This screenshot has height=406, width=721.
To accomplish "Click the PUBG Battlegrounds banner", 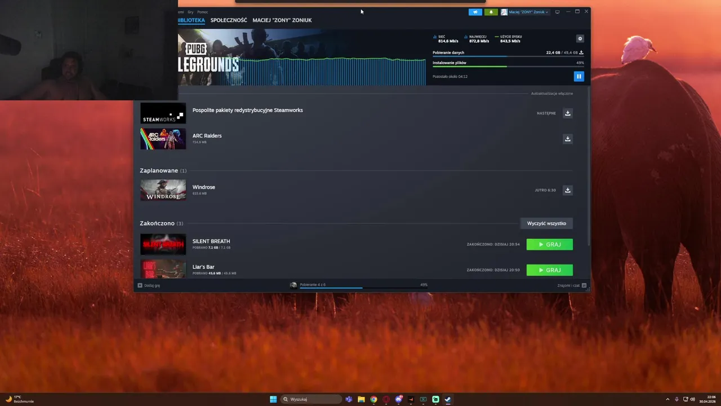I will (x=301, y=58).
